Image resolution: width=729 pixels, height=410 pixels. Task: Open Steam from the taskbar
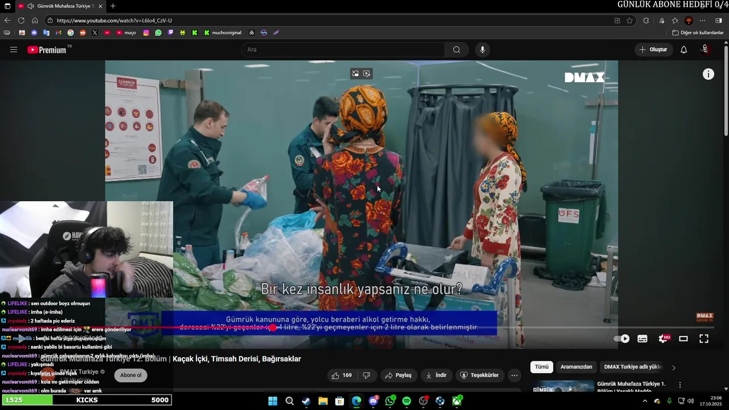point(306,401)
